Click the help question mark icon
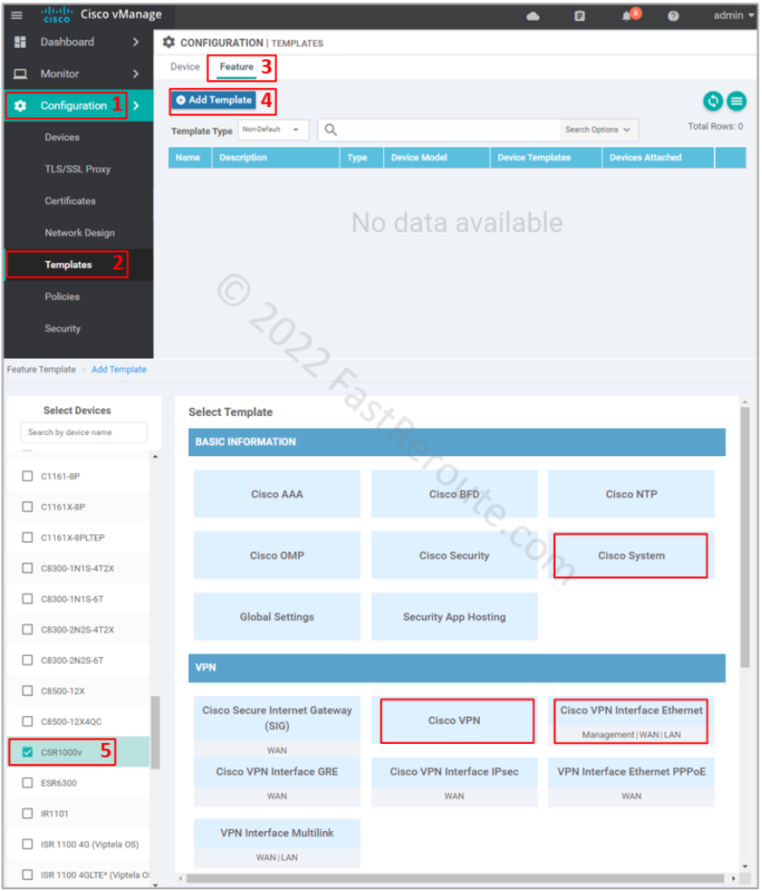This screenshot has width=762, height=891. (x=671, y=15)
